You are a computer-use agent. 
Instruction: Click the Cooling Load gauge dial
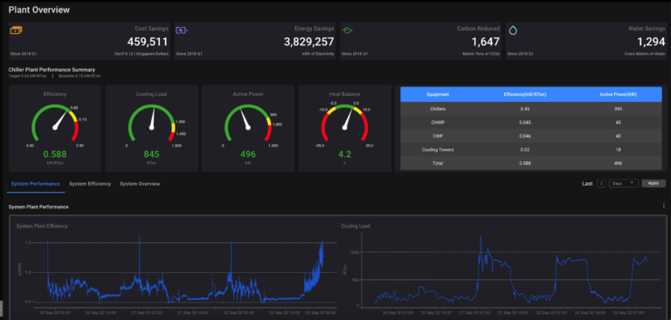pos(151,124)
